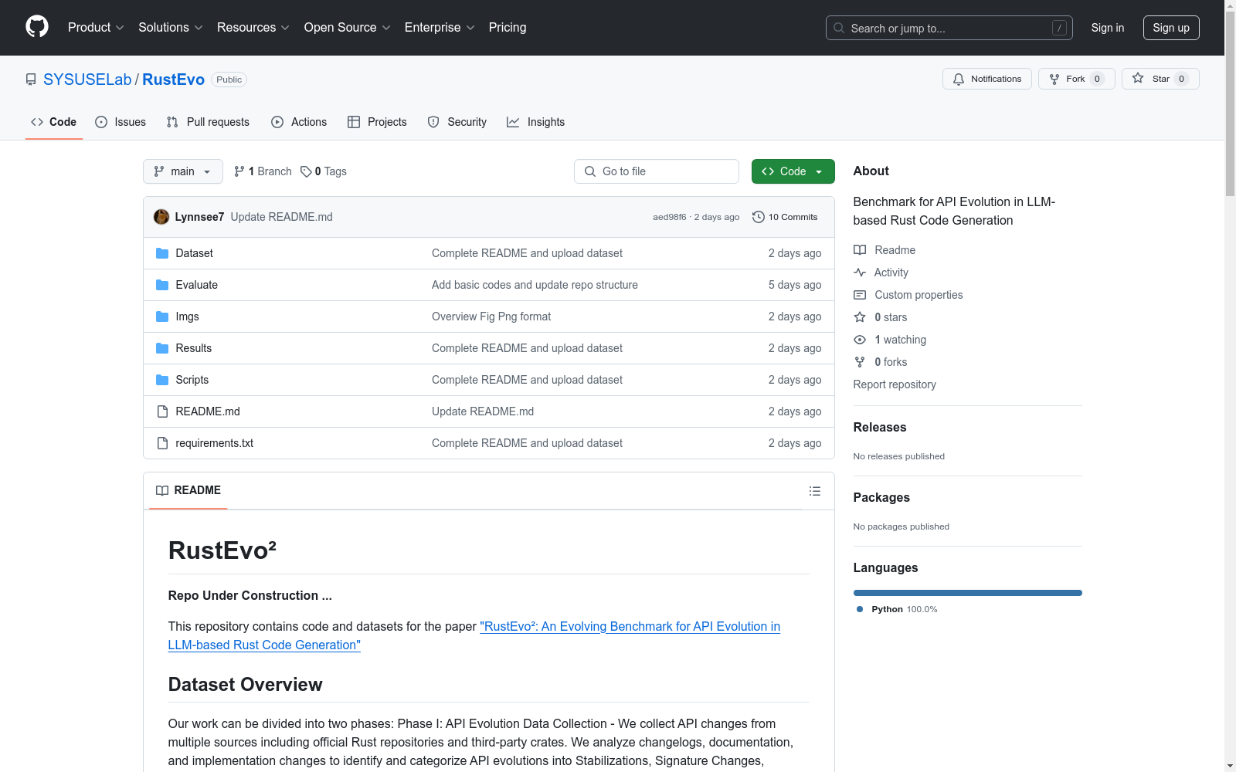Click Report repository link
1236x772 pixels.
coord(895,384)
